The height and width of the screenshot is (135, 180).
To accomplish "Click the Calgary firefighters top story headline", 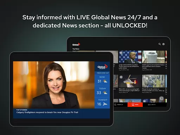I will pos(47,112).
